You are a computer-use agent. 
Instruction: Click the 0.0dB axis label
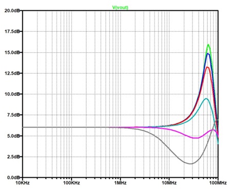(13, 178)
